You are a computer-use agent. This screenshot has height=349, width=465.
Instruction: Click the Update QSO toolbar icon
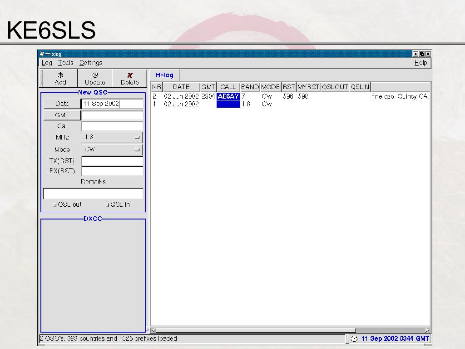pyautogui.click(x=95, y=75)
